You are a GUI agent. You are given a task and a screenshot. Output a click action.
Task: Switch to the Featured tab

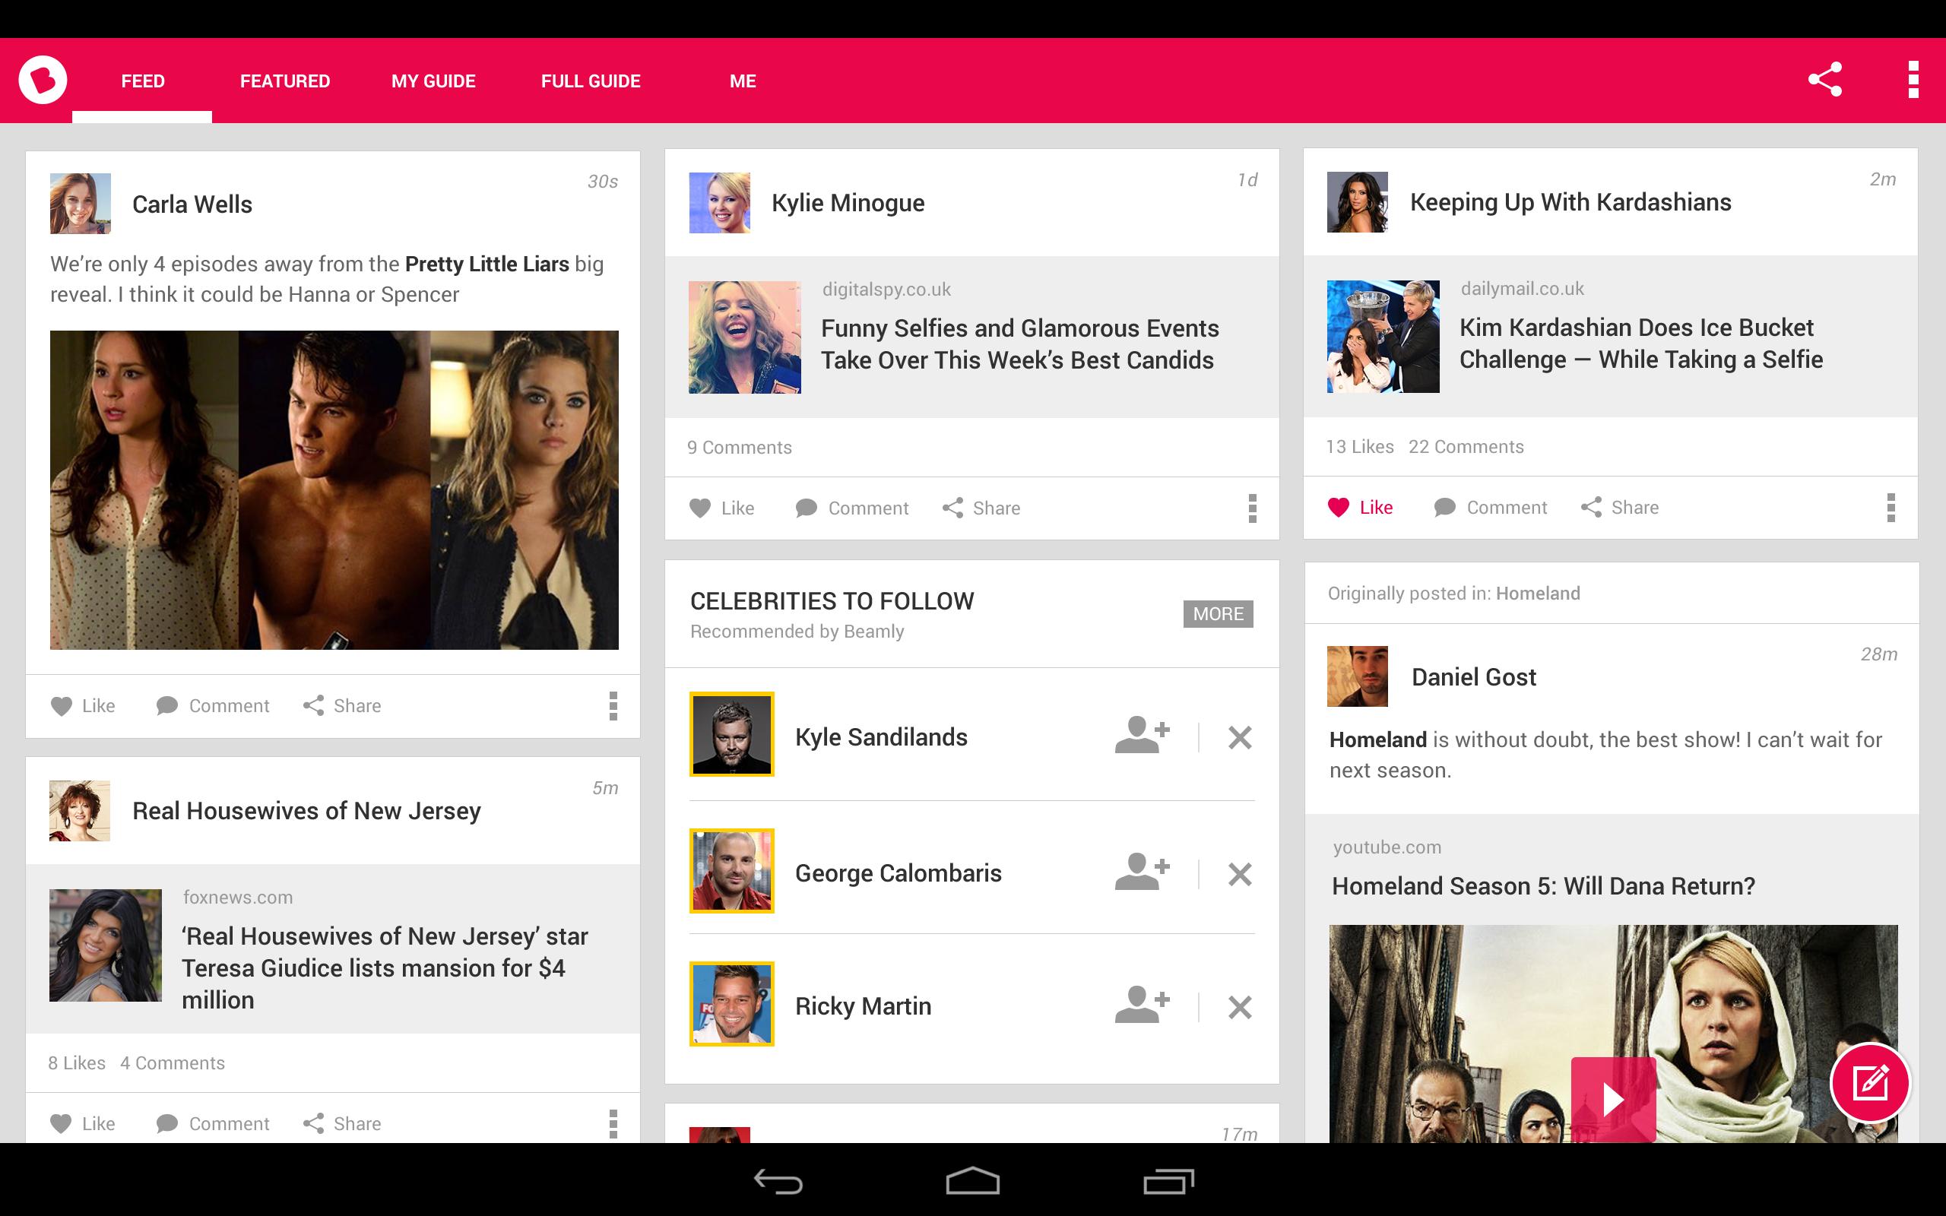pyautogui.click(x=284, y=81)
